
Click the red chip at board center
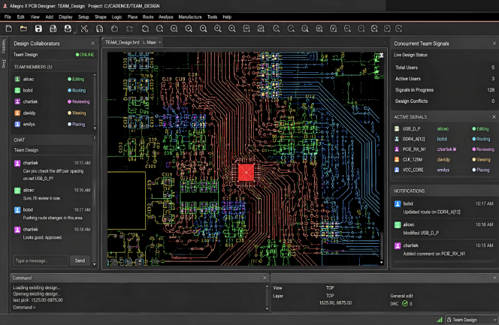(246, 172)
